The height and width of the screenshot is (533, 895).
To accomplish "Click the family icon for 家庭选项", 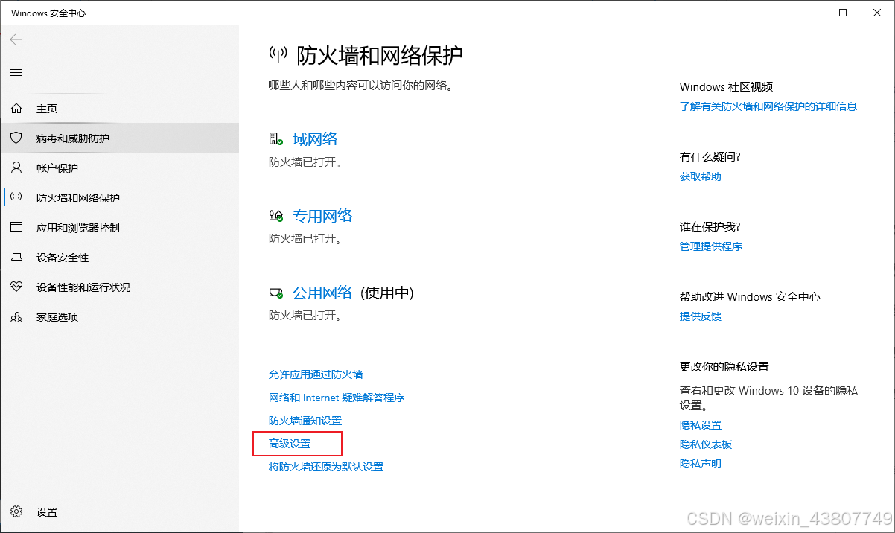I will tap(16, 317).
